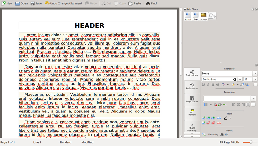Open the more shapes dropdown button
This screenshot has width=258, height=146.
click(x=212, y=16)
